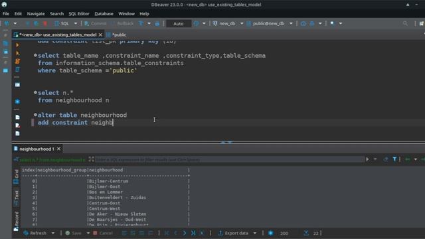The height and width of the screenshot is (239, 425).
Task: Open the File menu
Action: point(6,13)
